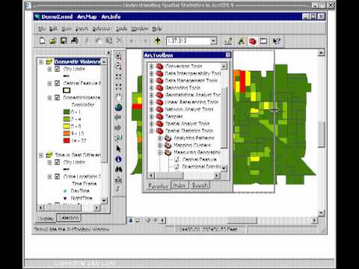This screenshot has width=359, height=269.
Task: Click the yellow legend color swatch
Action: (67, 126)
